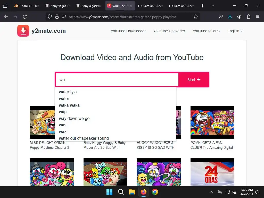Click the y2mate.com site title
The height and width of the screenshot is (198, 264).
coord(48,31)
